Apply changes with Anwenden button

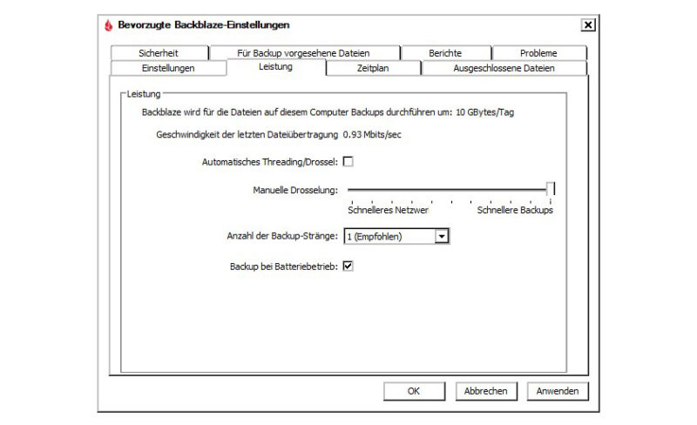[558, 391]
